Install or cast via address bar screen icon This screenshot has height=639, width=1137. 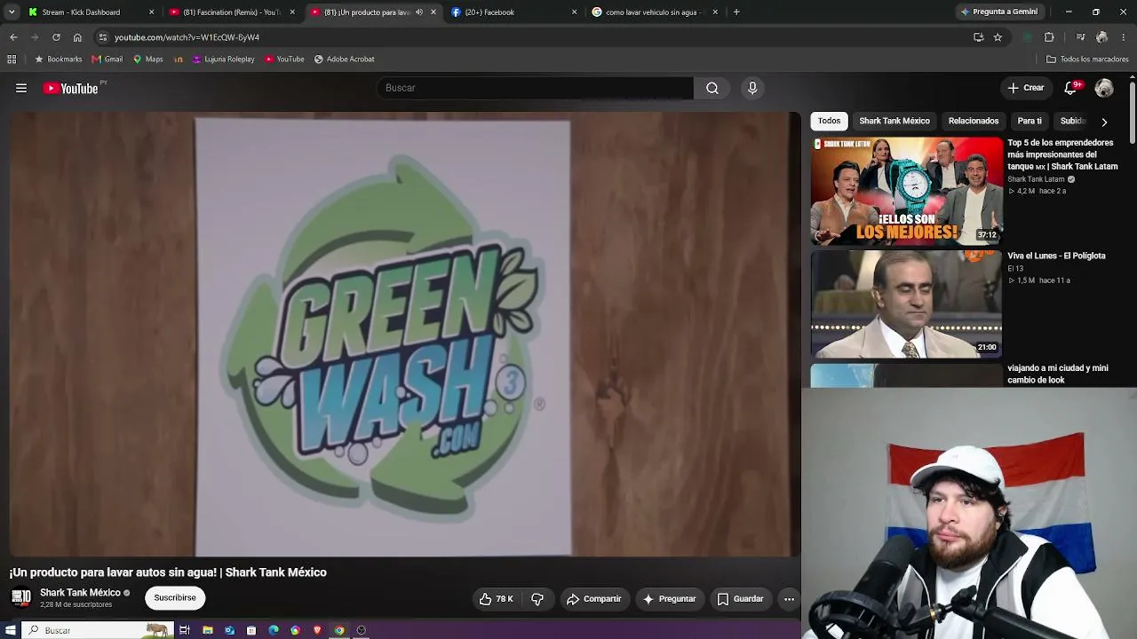coord(978,37)
